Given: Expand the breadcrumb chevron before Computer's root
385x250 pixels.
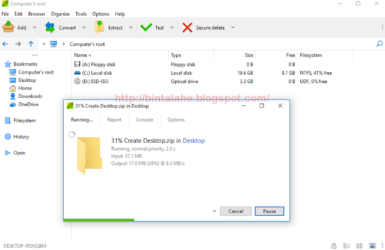Looking at the screenshot, I should tap(63, 44).
